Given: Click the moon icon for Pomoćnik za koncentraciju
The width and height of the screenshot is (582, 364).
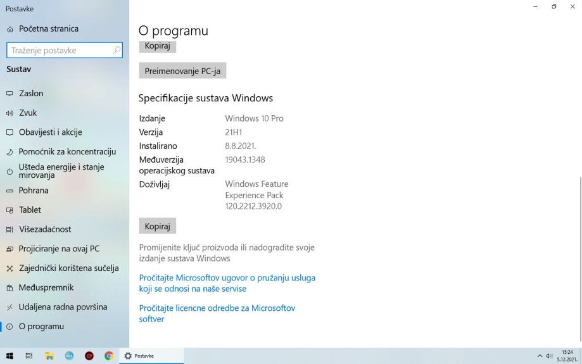Looking at the screenshot, I should pos(9,152).
